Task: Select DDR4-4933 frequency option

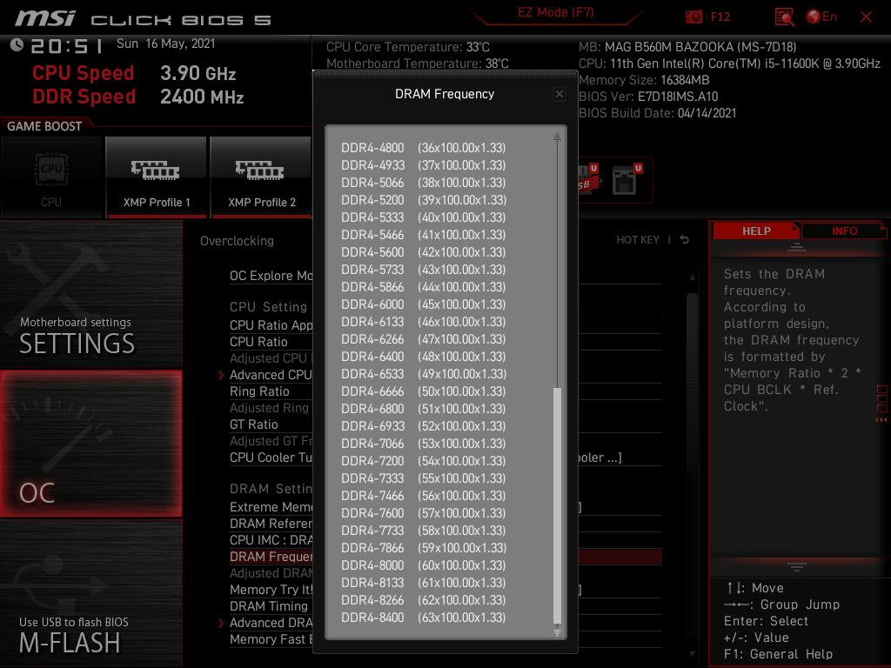Action: tap(424, 165)
